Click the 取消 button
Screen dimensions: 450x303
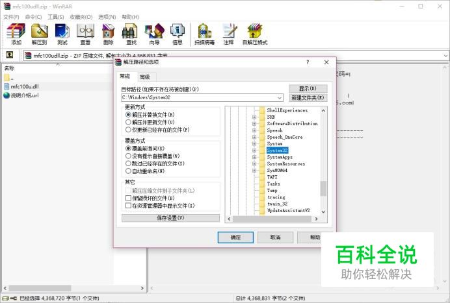point(276,237)
